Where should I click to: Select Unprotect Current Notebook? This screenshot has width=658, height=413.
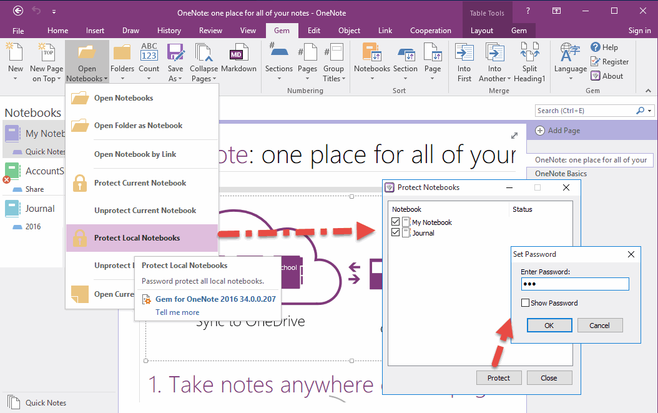[x=142, y=211]
